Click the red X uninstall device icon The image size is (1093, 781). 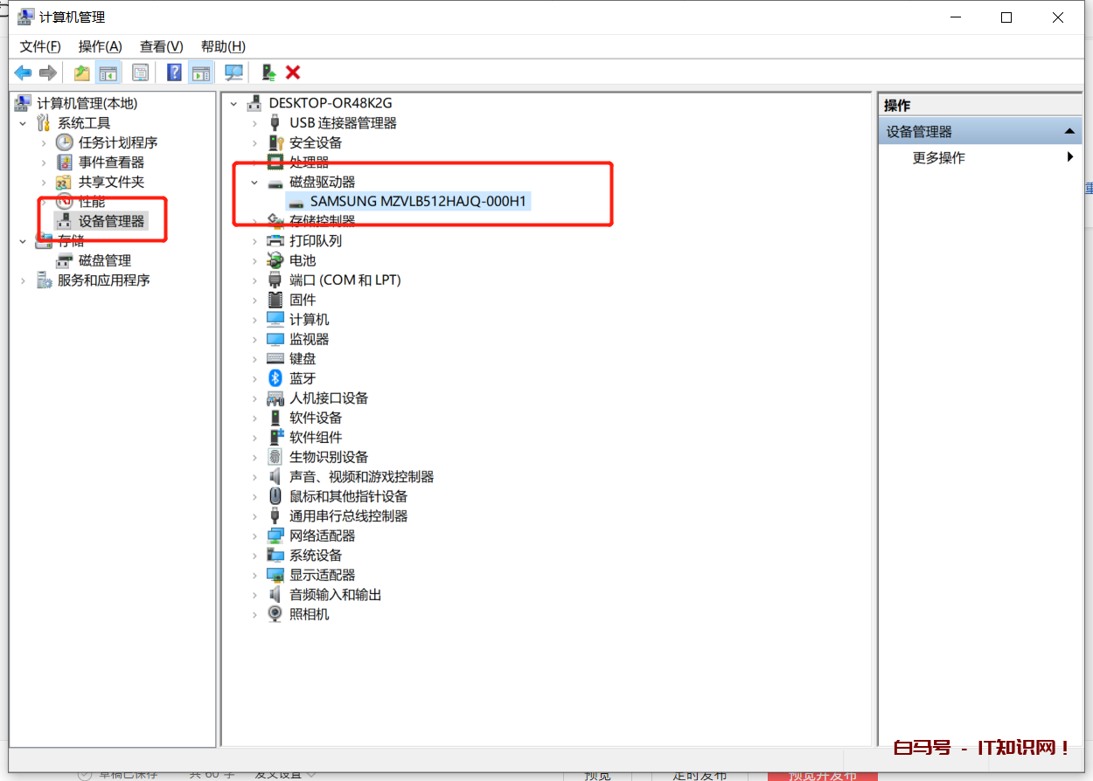pyautogui.click(x=293, y=73)
